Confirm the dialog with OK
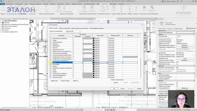 click(x=114, y=88)
